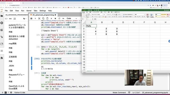Open running terminals and kernels sidebar icon
This screenshot has width=170, height=95.
[2, 23]
